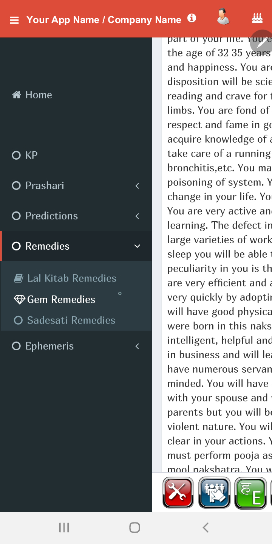272x544 pixels.
Task: Tap the blue select-people icon
Action: [x=214, y=493]
